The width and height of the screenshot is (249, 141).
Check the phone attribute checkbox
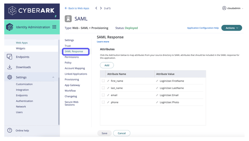coord(103,102)
